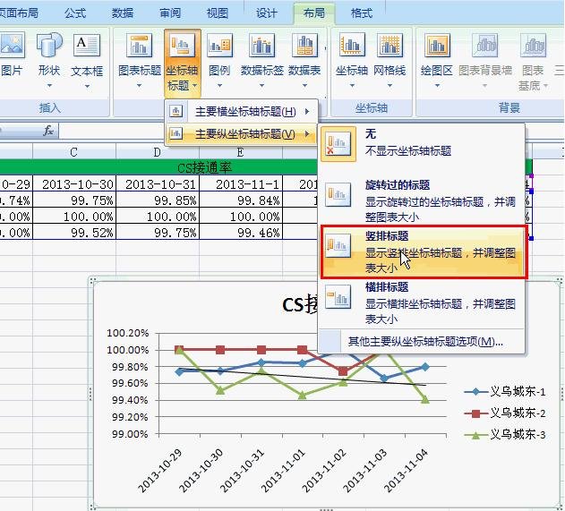Insert a 文本框 text box
The width and height of the screenshot is (565, 511).
(x=87, y=55)
